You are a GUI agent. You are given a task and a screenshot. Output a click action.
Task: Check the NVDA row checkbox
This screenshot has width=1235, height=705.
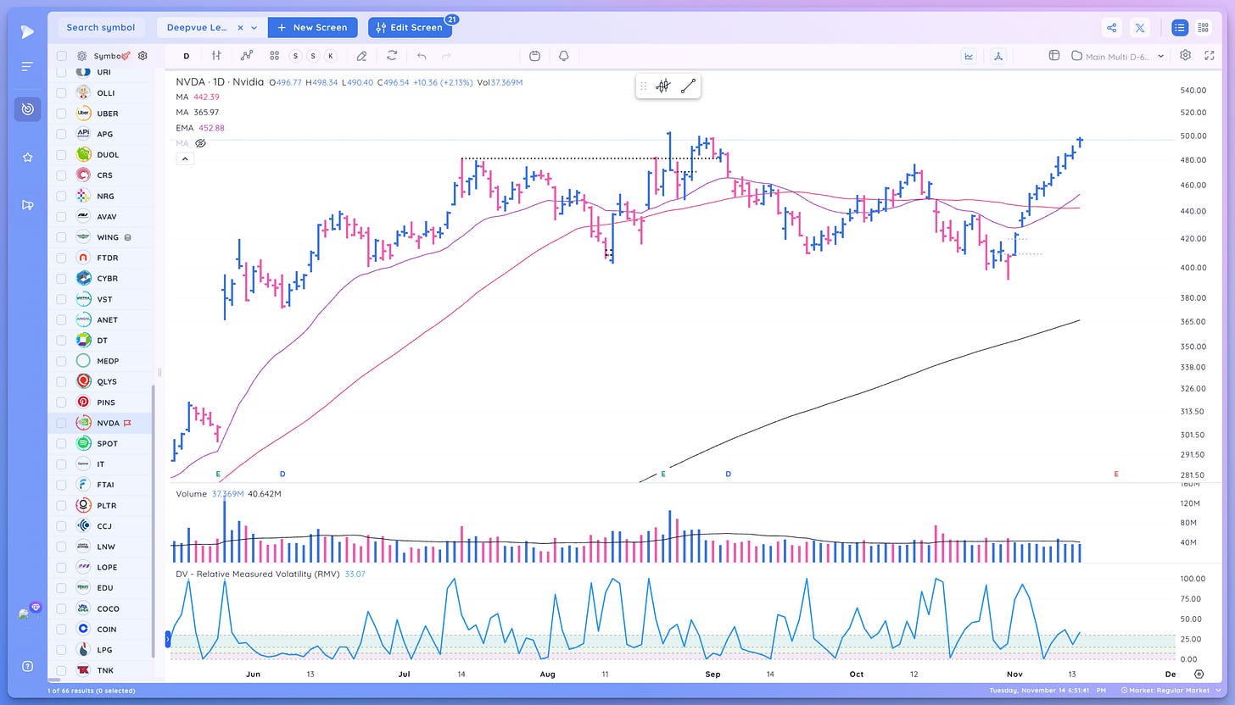(x=61, y=423)
